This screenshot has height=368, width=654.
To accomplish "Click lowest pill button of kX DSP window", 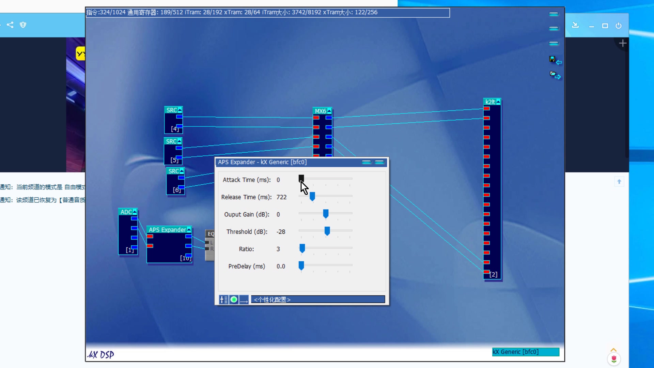I will tap(554, 44).
